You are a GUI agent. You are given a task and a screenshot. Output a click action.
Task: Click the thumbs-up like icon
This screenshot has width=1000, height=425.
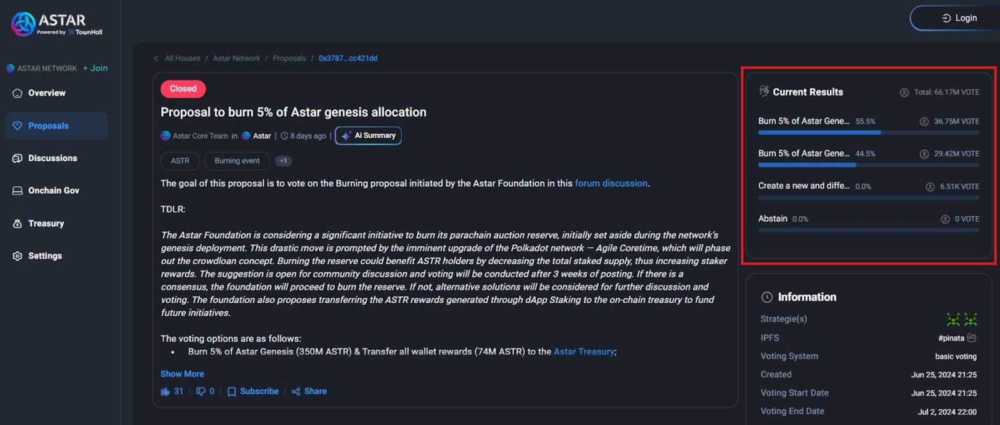pos(165,392)
